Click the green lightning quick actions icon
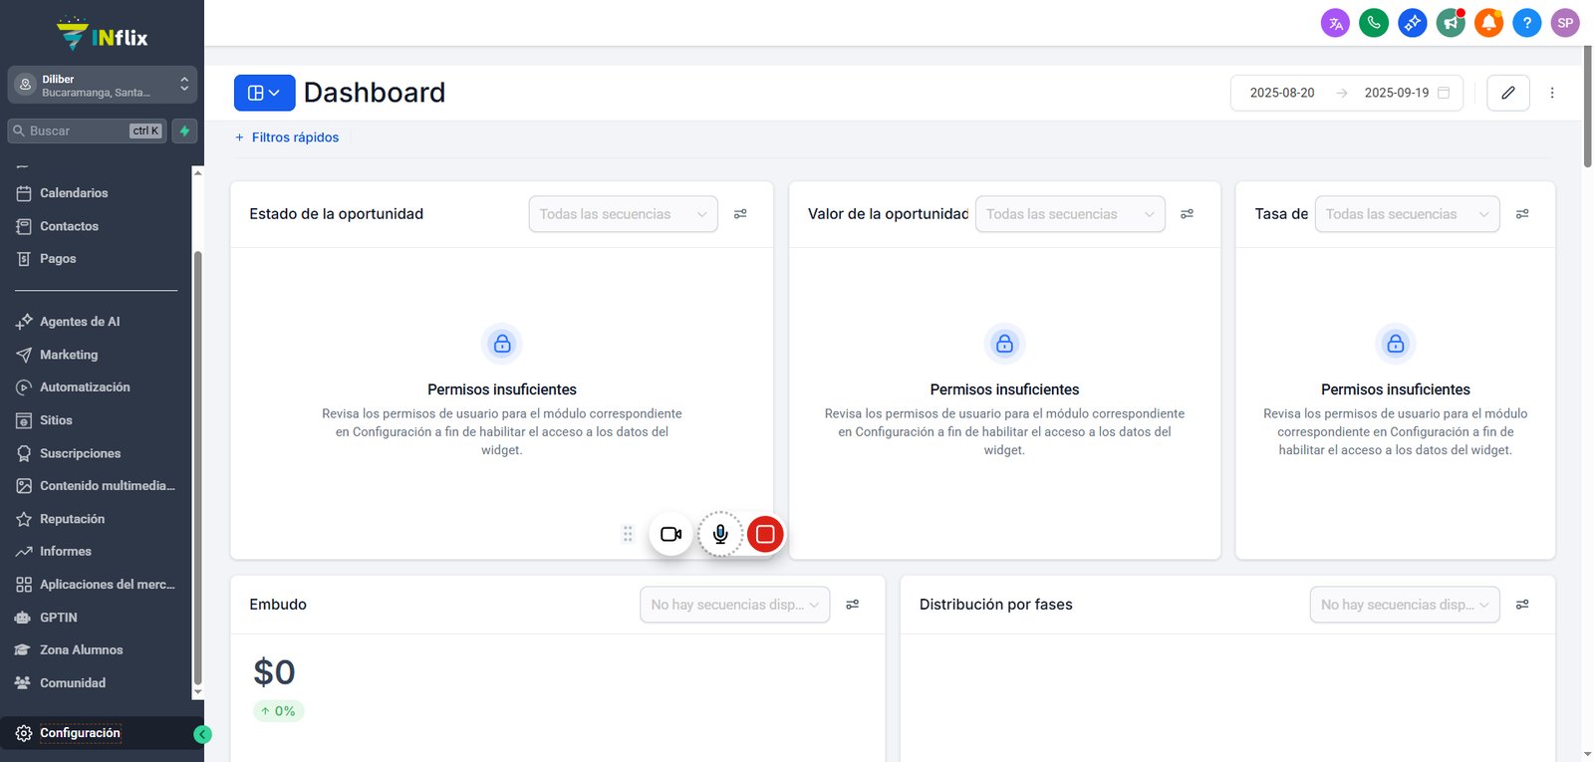 (x=184, y=130)
